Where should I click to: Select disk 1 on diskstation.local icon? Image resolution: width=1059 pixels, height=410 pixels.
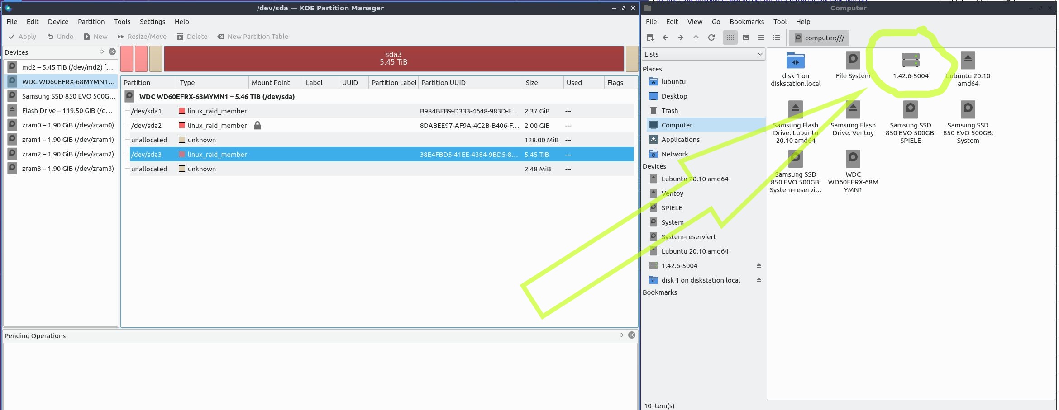pyautogui.click(x=796, y=69)
